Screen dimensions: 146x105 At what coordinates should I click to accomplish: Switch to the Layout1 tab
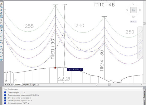(26, 85)
